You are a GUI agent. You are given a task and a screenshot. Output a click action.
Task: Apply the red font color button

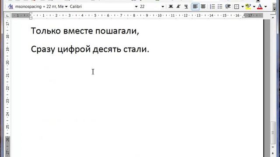click(260, 7)
